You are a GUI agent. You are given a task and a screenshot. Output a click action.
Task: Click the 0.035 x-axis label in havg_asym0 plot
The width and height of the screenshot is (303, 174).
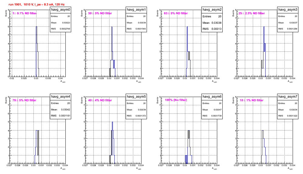coord(48,78)
